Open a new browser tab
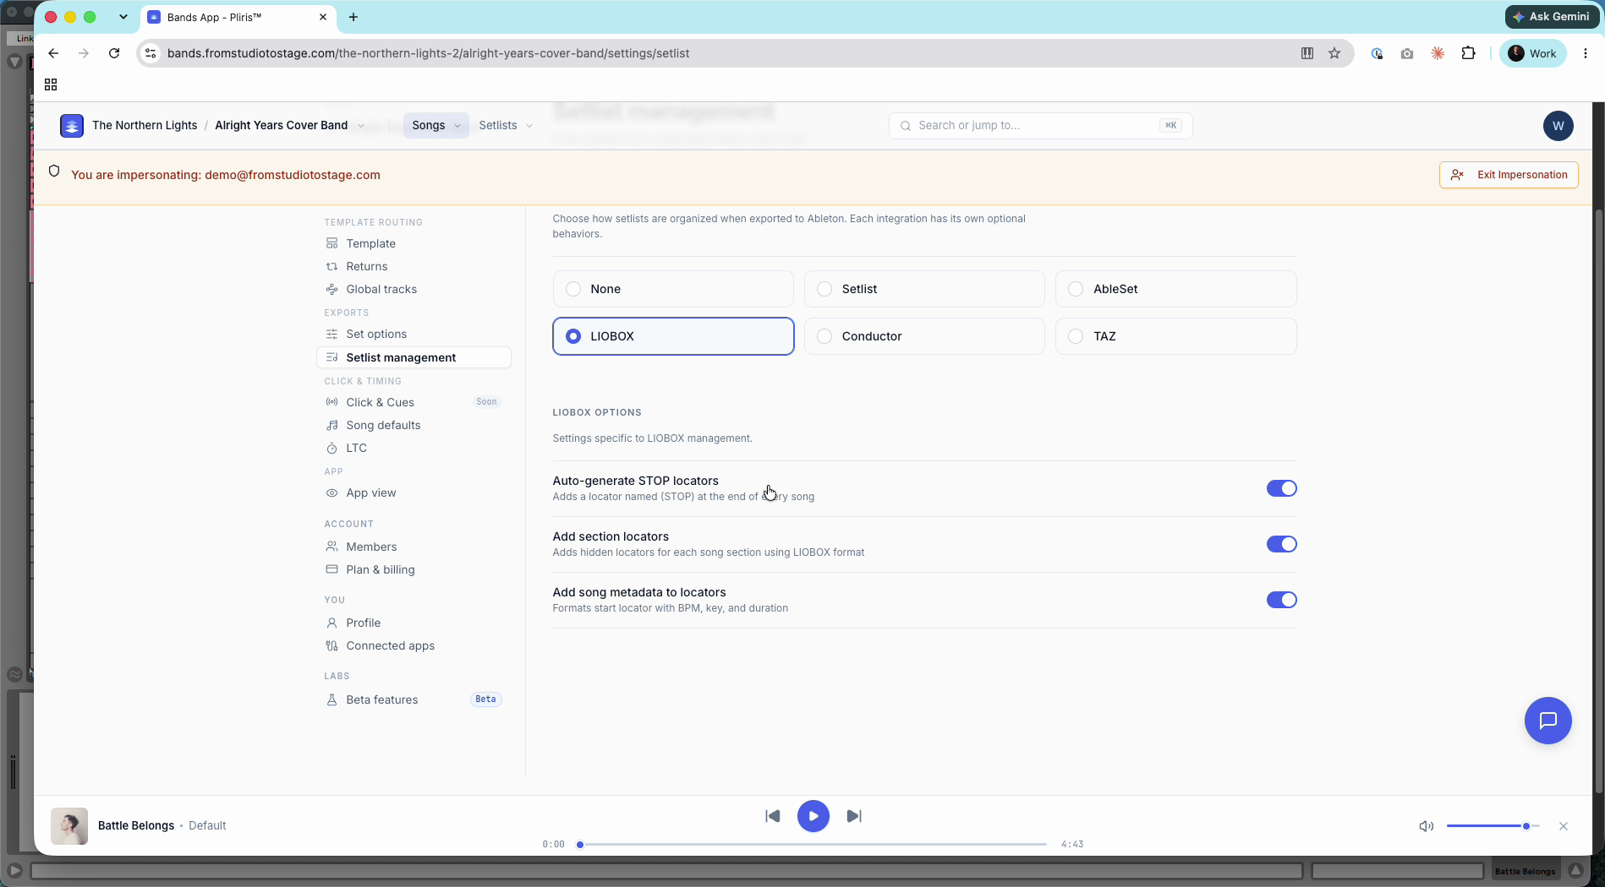 tap(353, 17)
